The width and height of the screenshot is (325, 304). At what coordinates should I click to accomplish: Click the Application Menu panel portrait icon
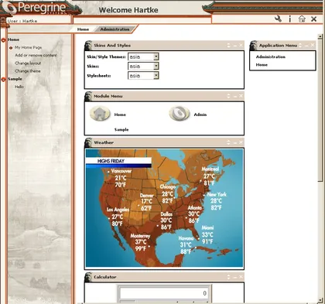coord(254,46)
